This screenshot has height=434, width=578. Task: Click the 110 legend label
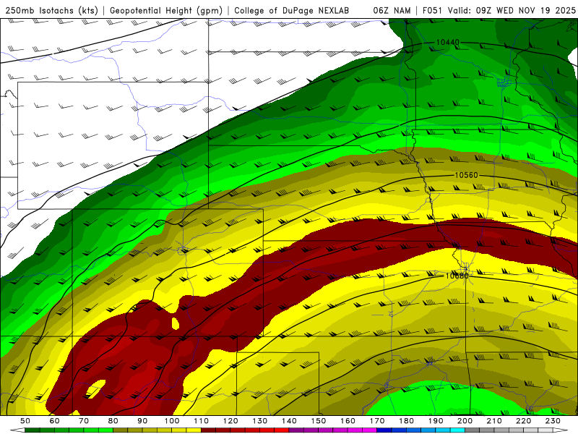tap(202, 421)
